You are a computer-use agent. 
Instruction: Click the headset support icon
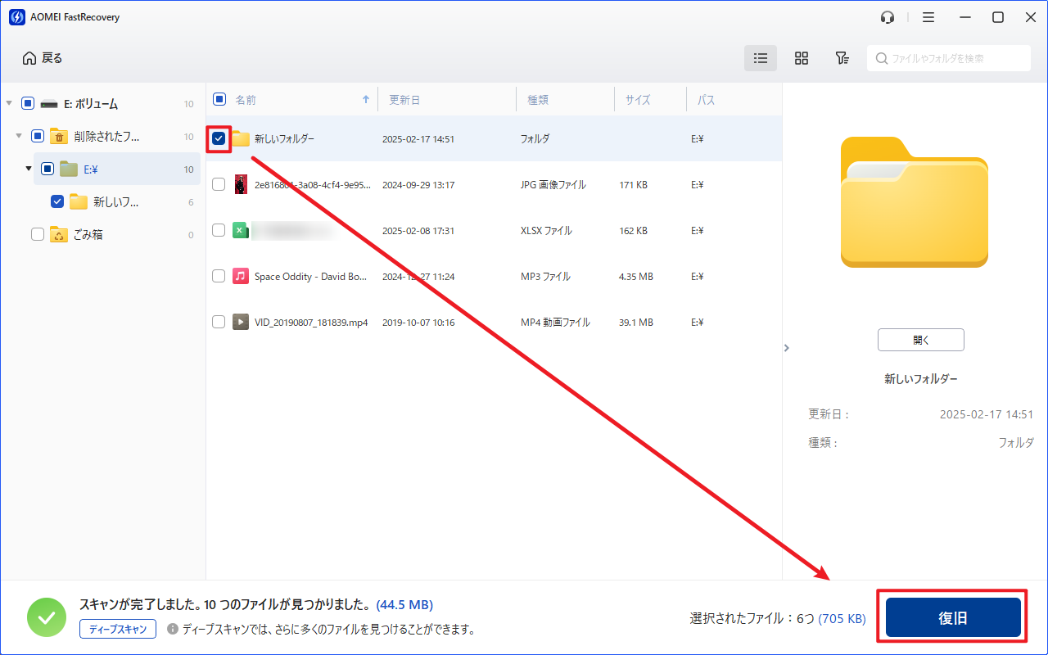click(887, 17)
